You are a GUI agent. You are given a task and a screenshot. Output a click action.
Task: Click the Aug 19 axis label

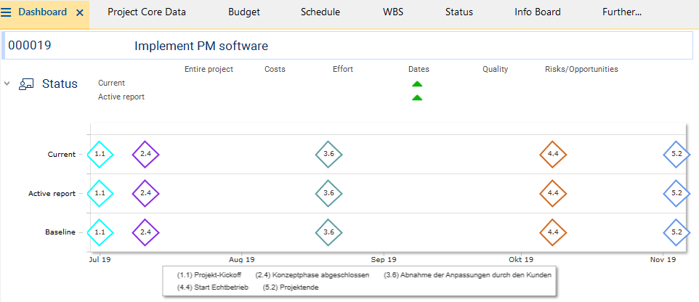pyautogui.click(x=242, y=260)
